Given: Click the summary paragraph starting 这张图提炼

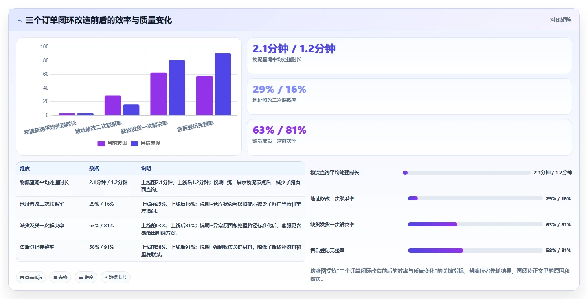Looking at the screenshot, I should point(440,275).
